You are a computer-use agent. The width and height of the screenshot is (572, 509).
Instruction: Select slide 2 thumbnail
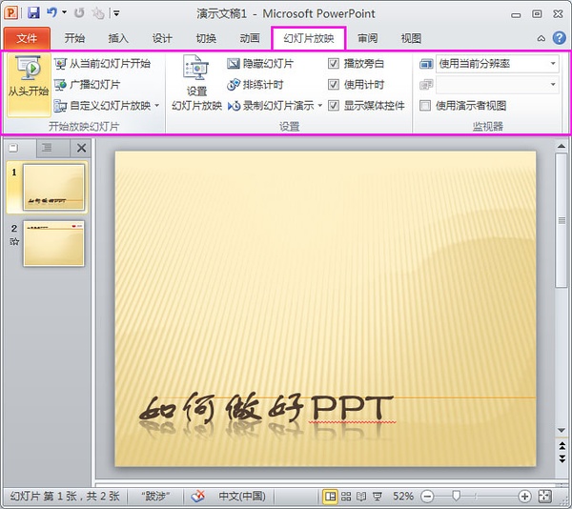(53, 243)
